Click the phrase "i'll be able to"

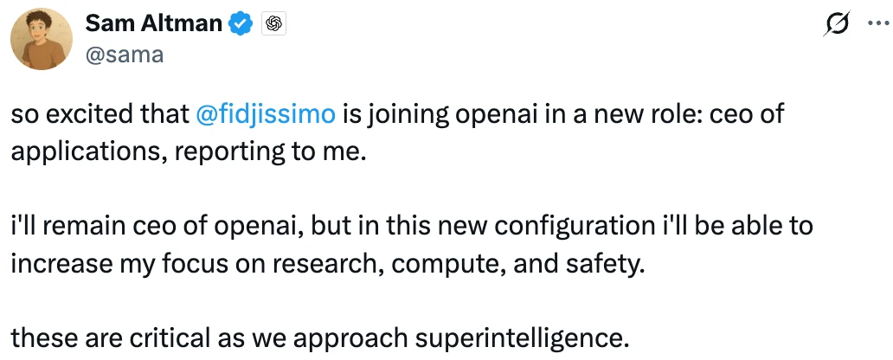(734, 227)
